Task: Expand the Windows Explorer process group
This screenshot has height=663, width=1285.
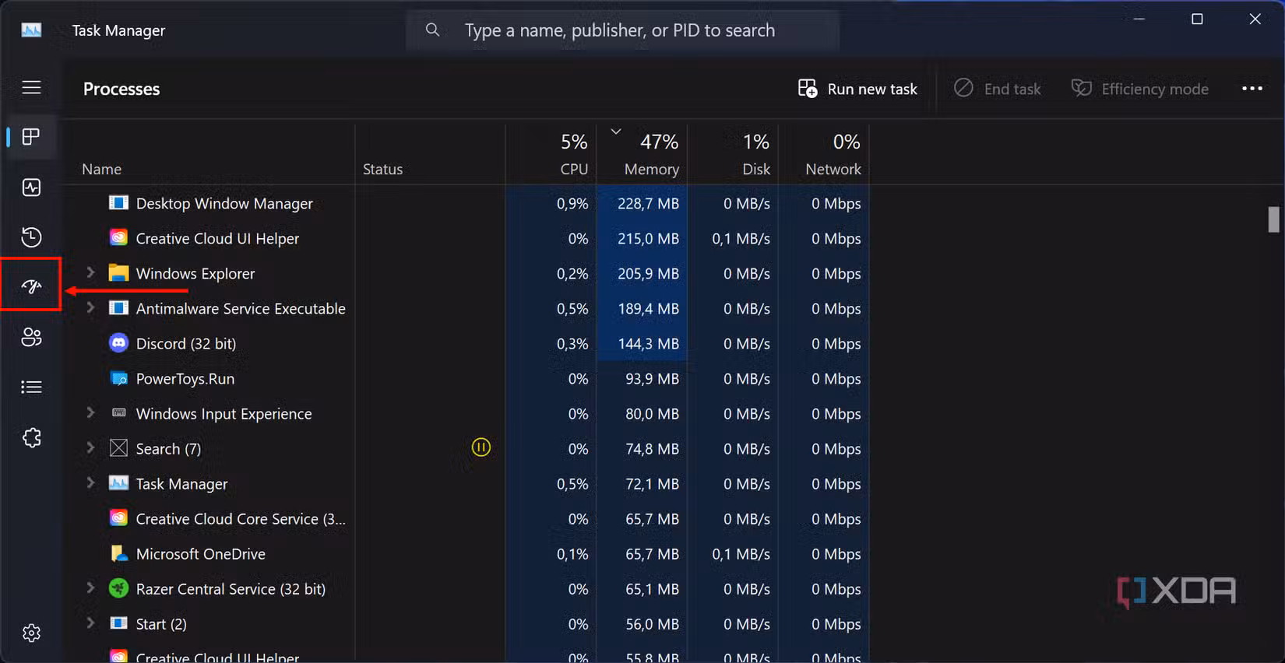Action: tap(90, 272)
